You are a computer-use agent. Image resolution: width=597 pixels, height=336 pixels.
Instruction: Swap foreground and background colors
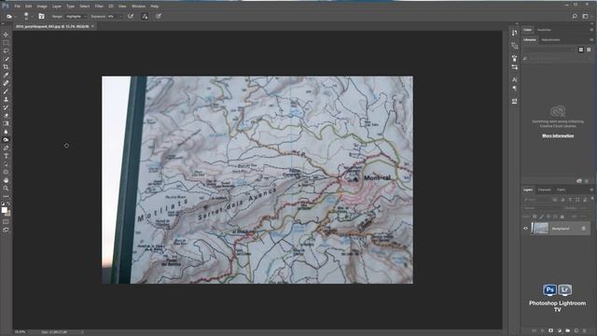pos(8,204)
